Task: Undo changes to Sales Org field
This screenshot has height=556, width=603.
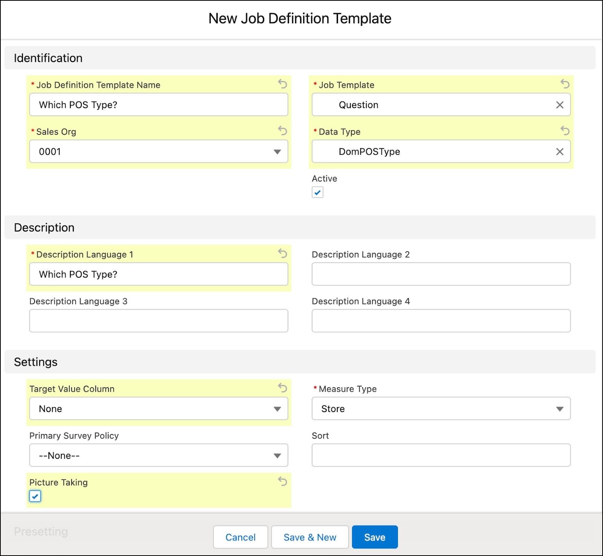Action: tap(282, 130)
